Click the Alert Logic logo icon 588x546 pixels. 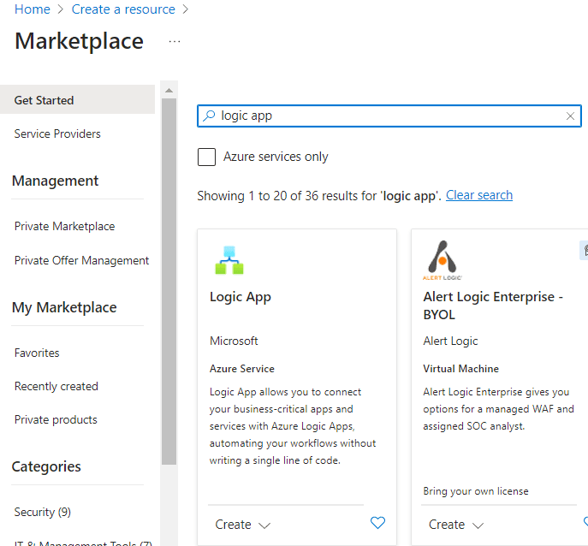pyautogui.click(x=442, y=260)
